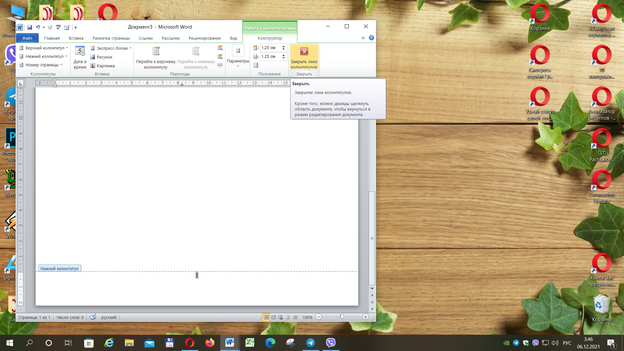This screenshot has height=351, width=624.
Task: Click insert alignment tab icon in Положение
Action: point(256,65)
